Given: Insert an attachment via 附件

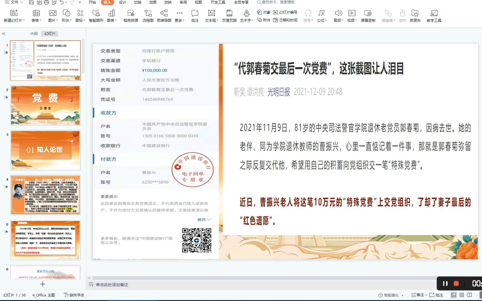Looking at the screenshot, I should [x=263, y=20].
